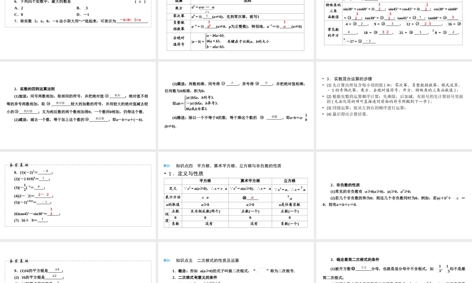
Task: Open the 知识点四 square root table slide
Action: click(236, 195)
